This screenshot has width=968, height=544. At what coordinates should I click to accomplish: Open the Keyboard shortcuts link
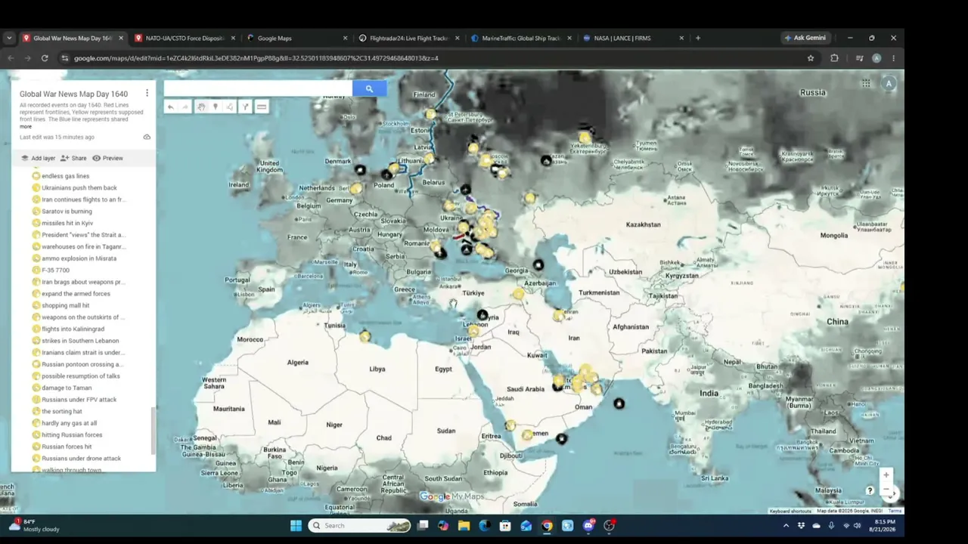tap(790, 512)
